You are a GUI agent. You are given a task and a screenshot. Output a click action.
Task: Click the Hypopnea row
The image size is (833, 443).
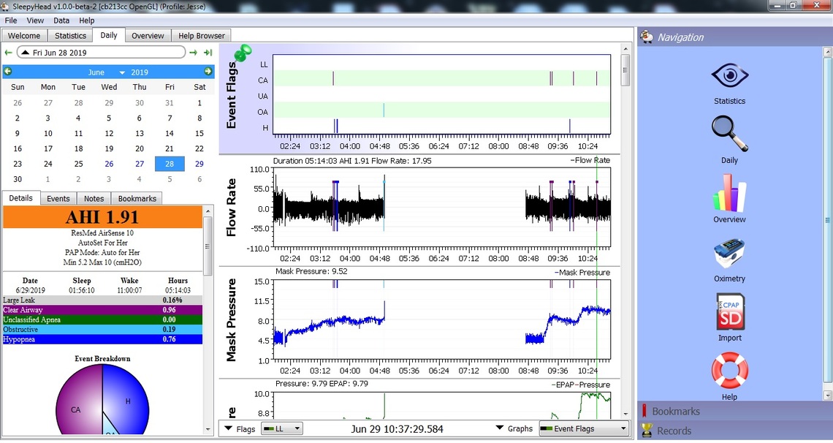pos(102,339)
